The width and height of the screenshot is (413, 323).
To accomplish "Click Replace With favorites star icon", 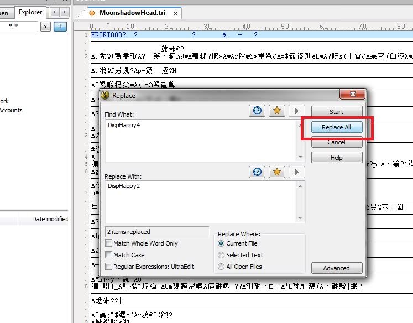I will pos(276,173).
